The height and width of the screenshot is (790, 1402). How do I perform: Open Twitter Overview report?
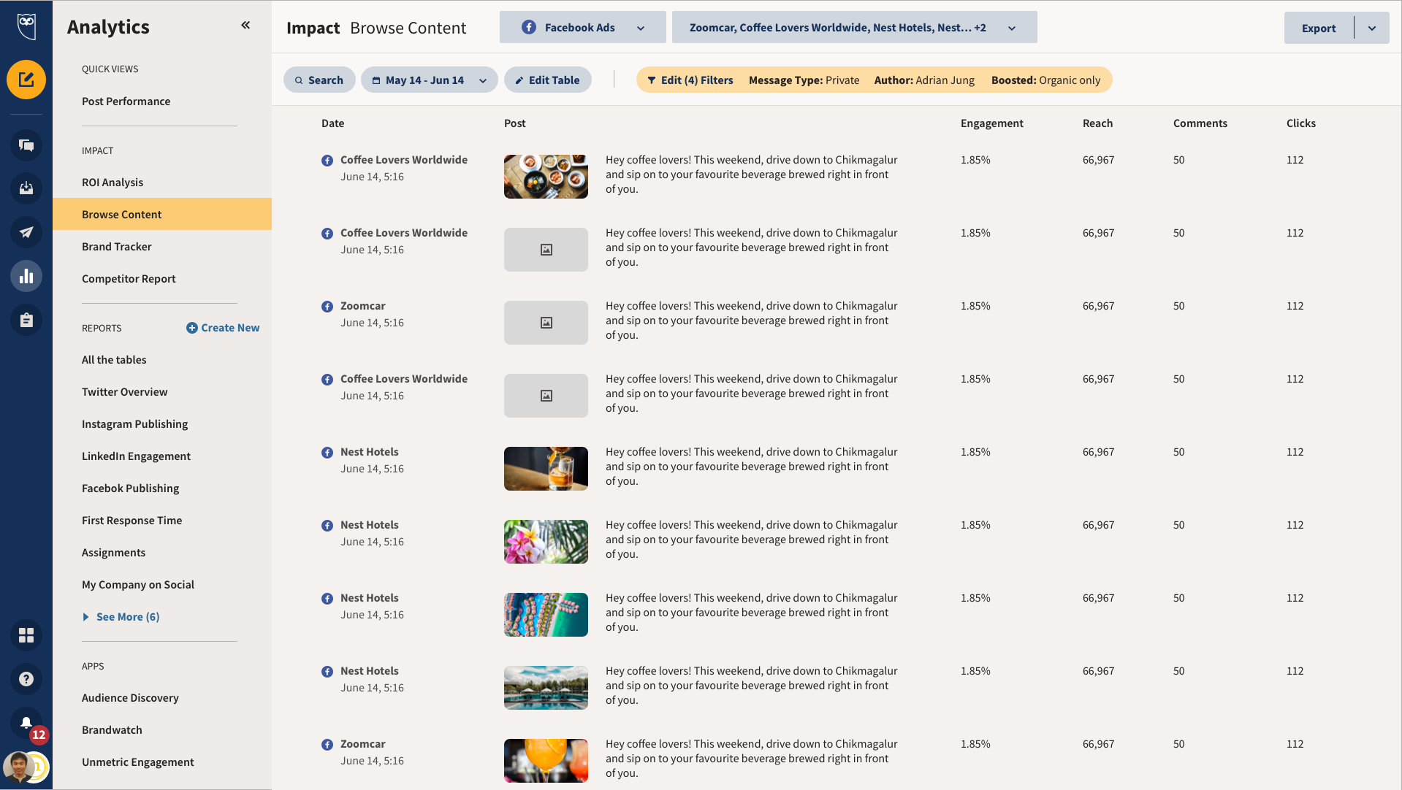125,392
